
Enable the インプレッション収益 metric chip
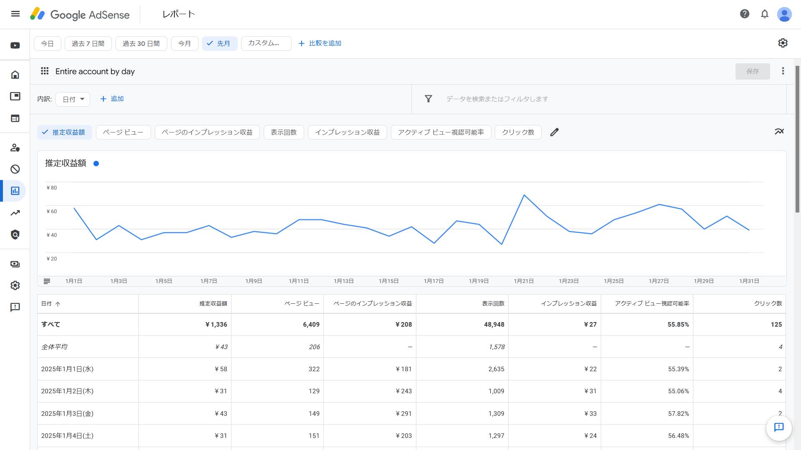[x=348, y=132]
